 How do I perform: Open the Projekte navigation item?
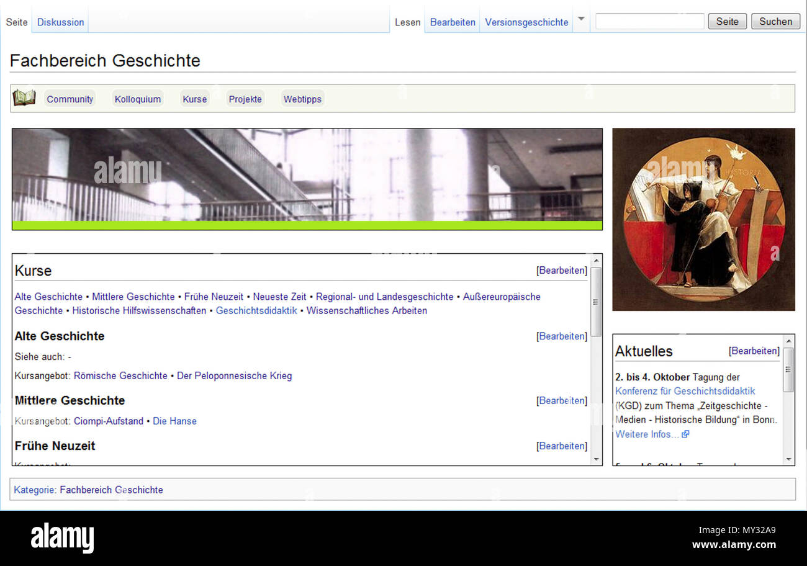(245, 99)
